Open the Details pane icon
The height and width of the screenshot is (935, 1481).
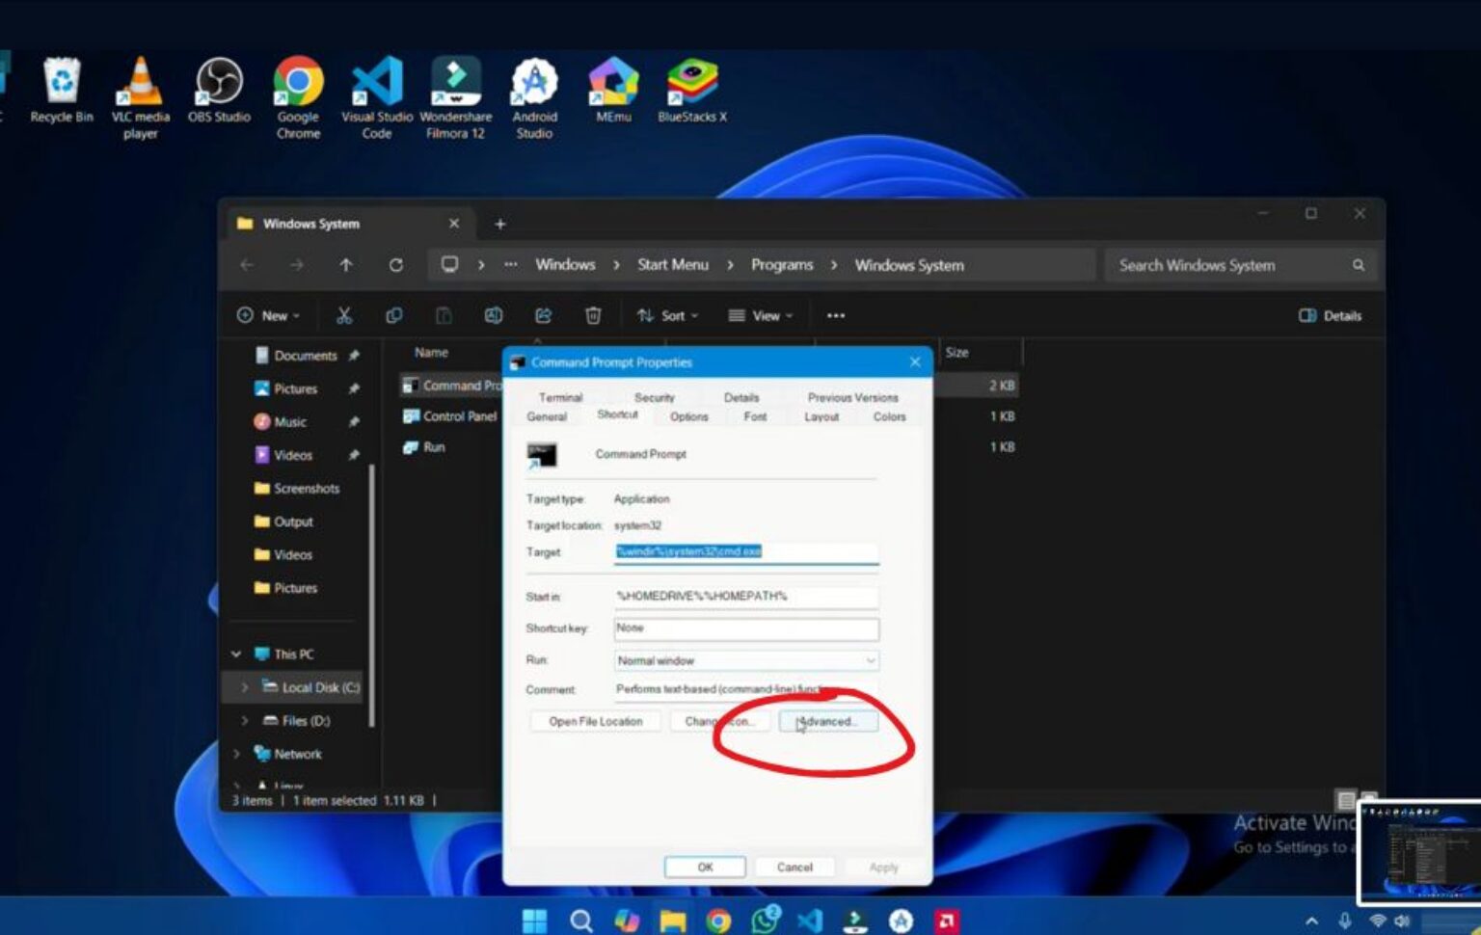click(1330, 315)
